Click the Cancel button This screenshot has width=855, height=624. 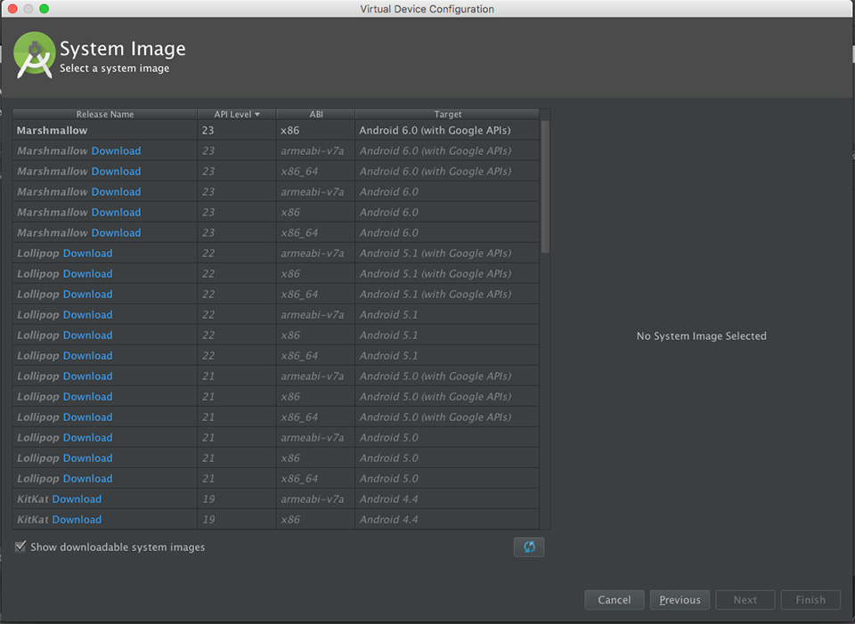tap(615, 600)
